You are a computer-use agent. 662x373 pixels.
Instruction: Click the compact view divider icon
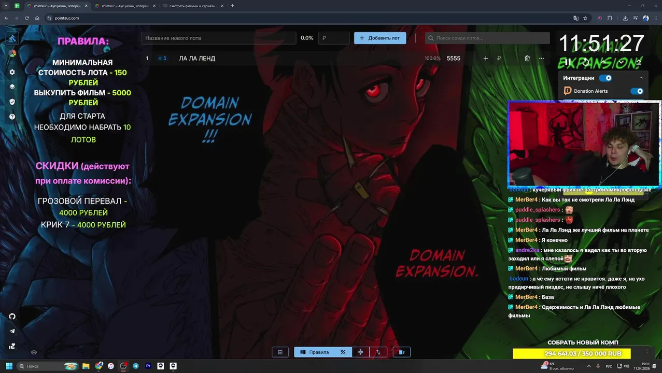coord(361,352)
